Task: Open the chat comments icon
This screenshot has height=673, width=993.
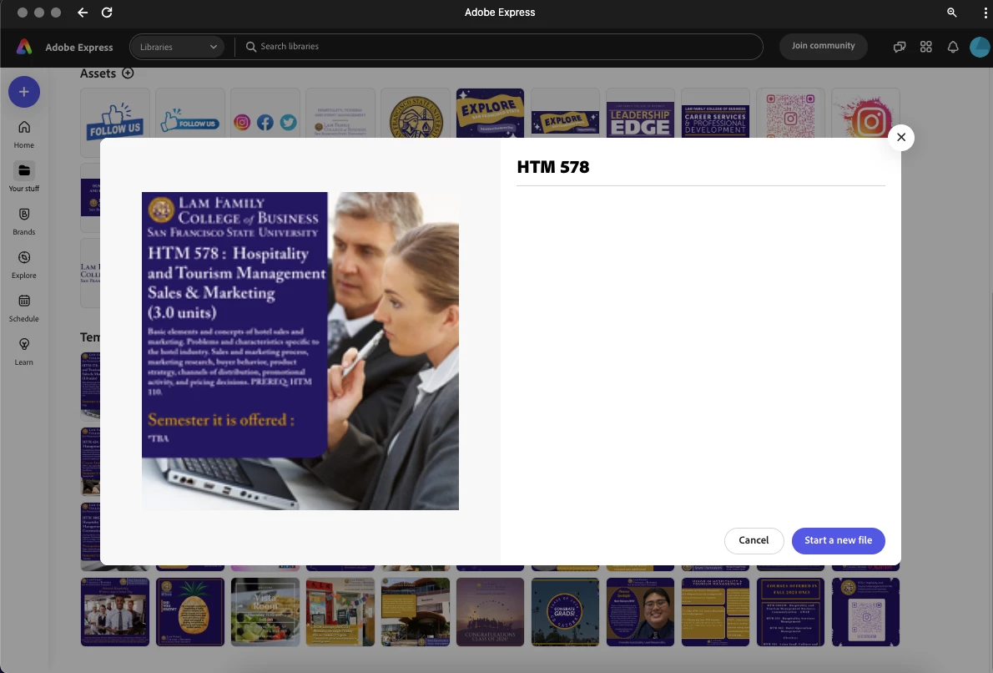Action: (x=900, y=47)
